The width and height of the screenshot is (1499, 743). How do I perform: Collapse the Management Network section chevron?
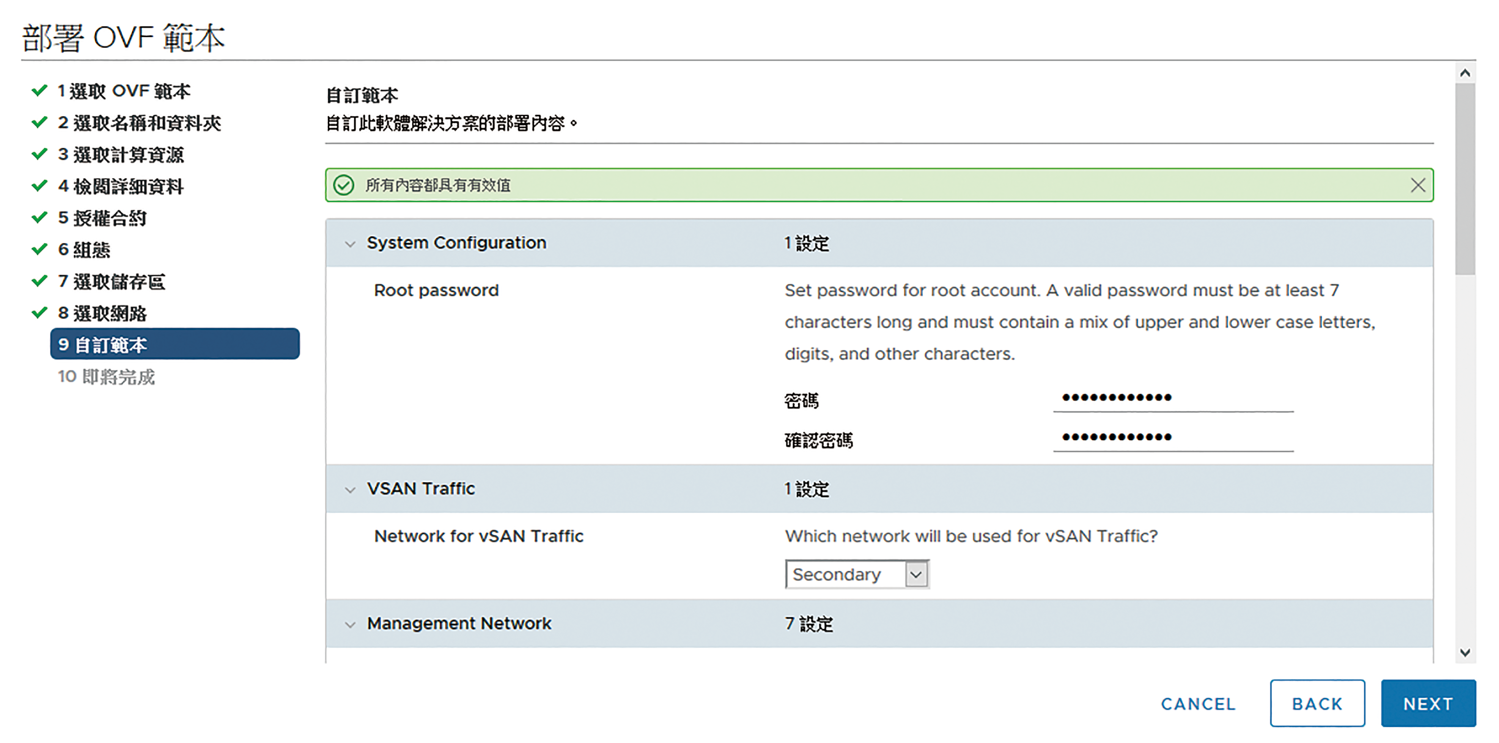pyautogui.click(x=350, y=625)
